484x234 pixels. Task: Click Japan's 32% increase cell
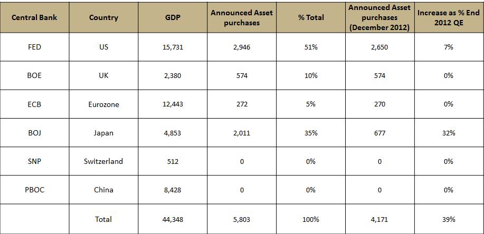coord(448,133)
